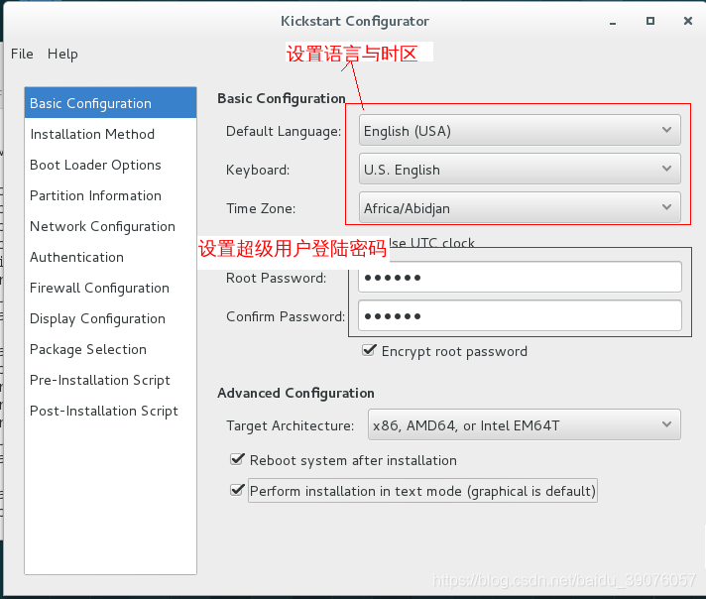Click the Root Password field

(520, 277)
